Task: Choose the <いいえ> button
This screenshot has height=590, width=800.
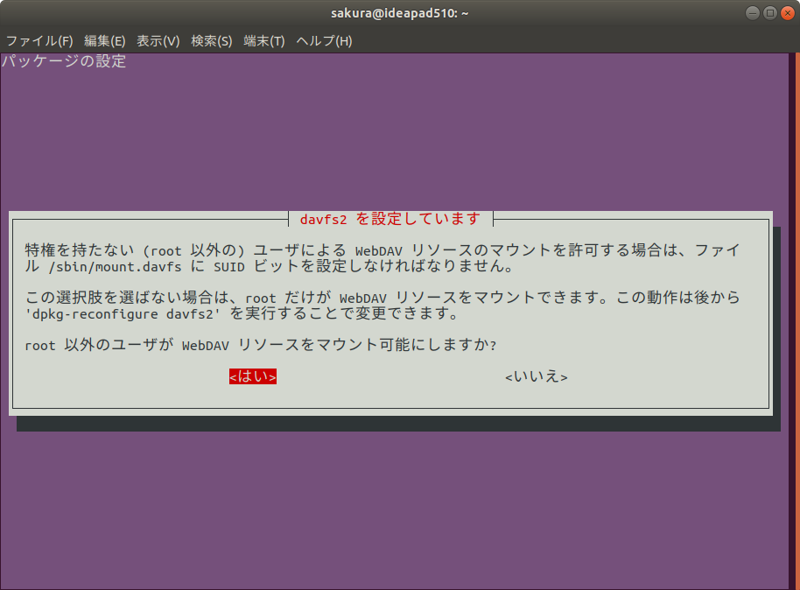Action: click(x=536, y=376)
